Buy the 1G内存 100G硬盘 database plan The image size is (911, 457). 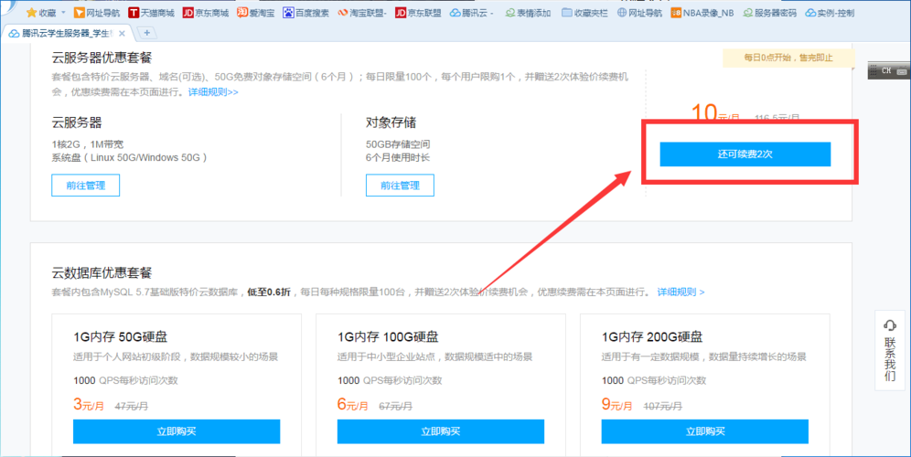click(440, 431)
